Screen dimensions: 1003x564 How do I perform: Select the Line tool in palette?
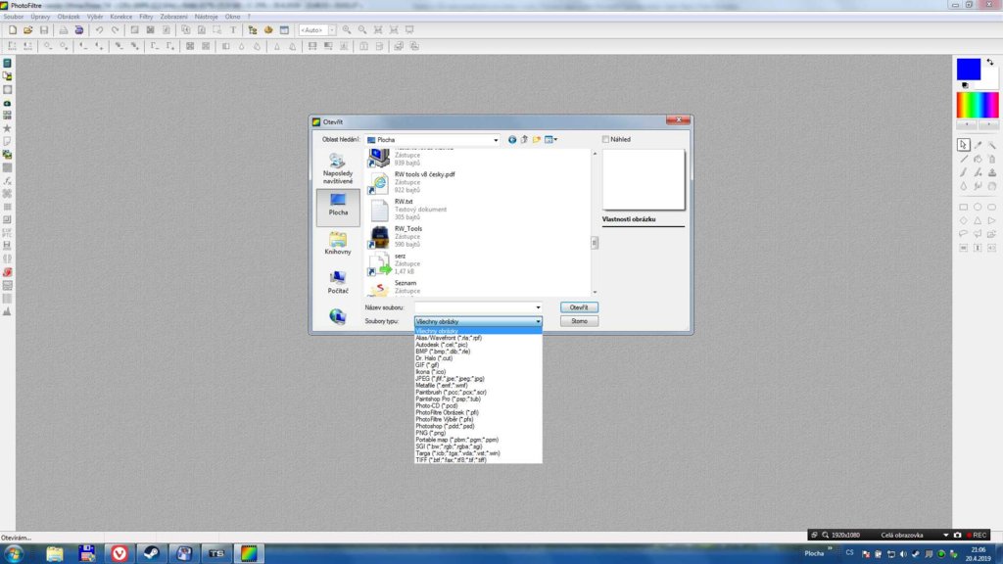964,159
